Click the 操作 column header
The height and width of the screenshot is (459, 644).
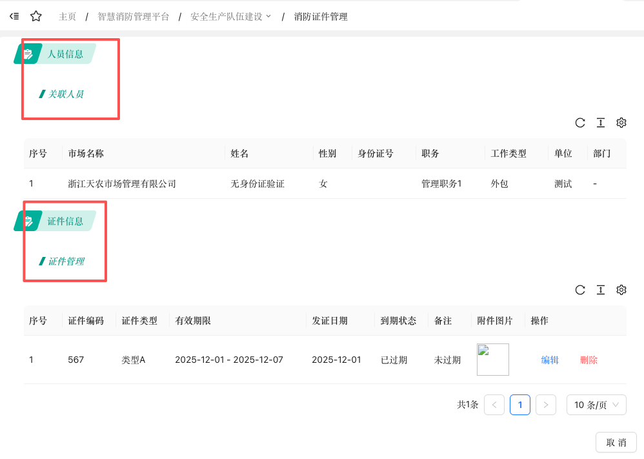click(x=539, y=320)
